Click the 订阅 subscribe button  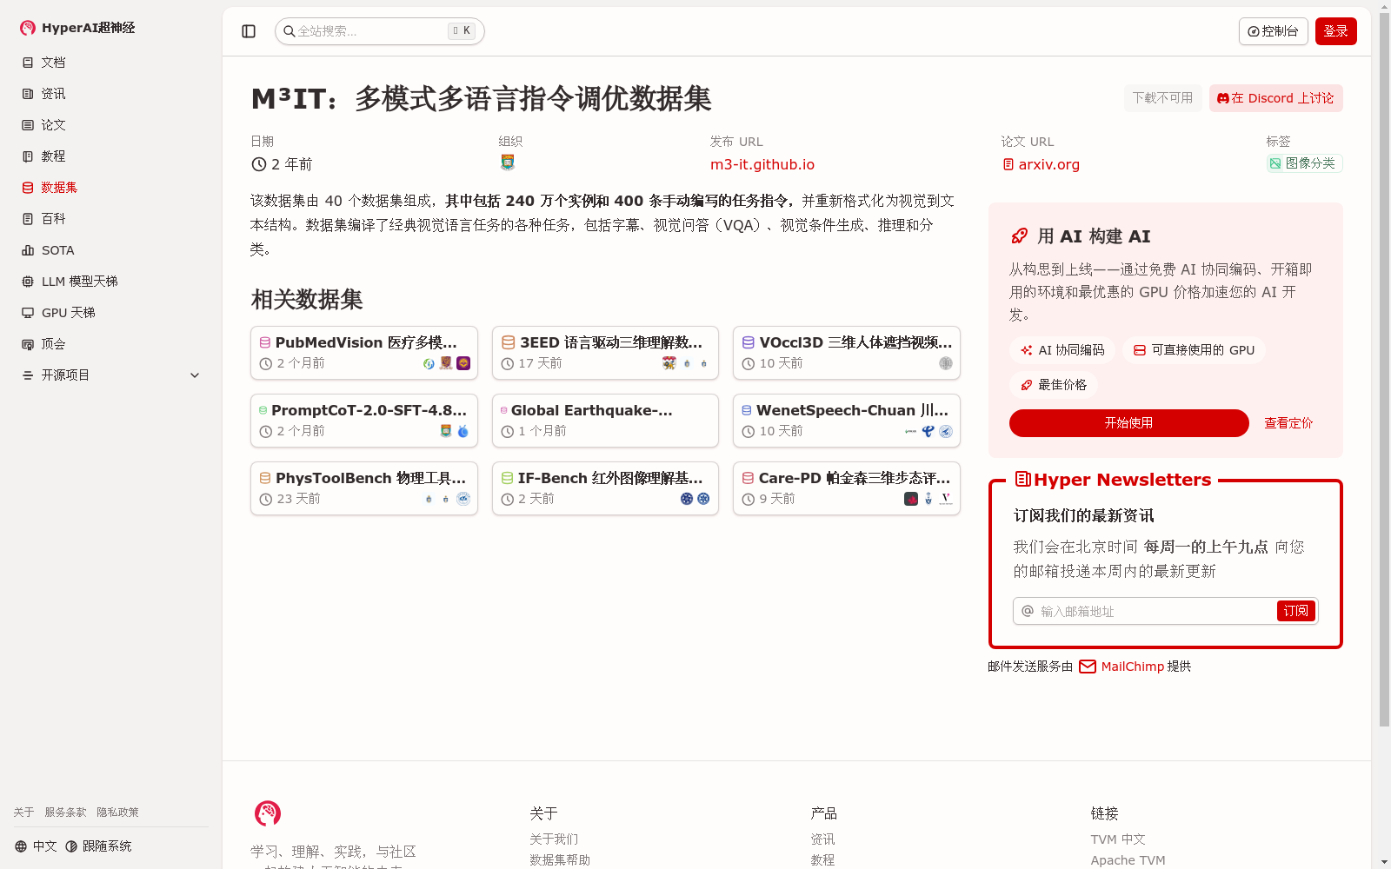pyautogui.click(x=1296, y=611)
